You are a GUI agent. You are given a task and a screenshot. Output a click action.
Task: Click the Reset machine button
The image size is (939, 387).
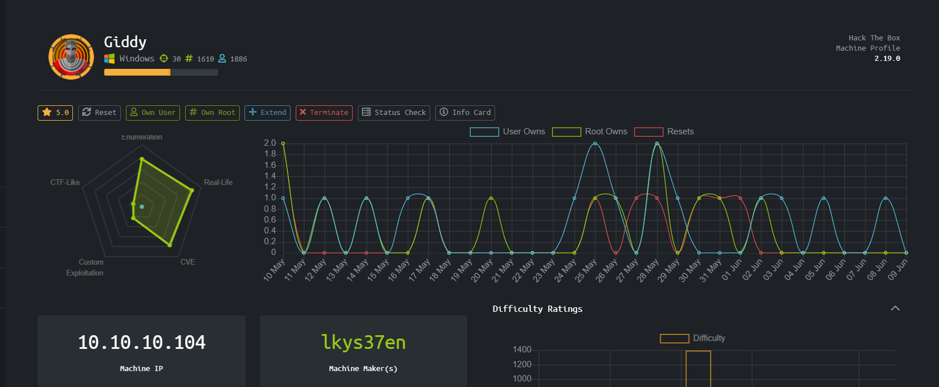pos(99,113)
